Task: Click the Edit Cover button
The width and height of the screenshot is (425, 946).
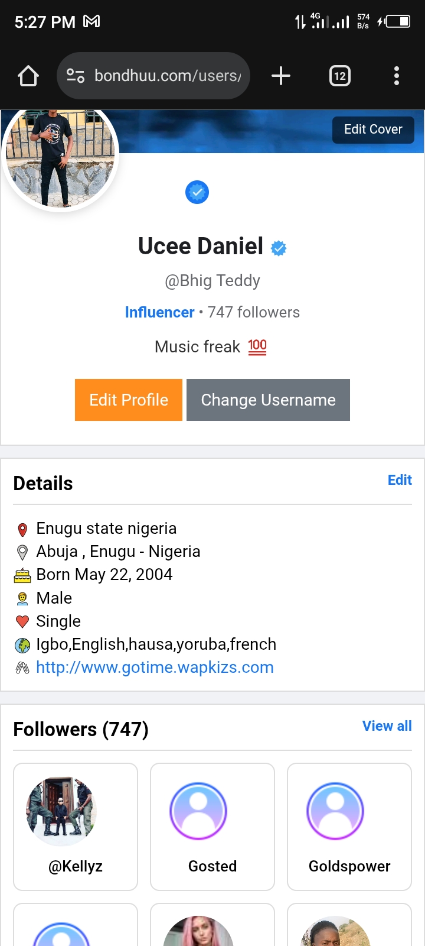Action: tap(373, 129)
